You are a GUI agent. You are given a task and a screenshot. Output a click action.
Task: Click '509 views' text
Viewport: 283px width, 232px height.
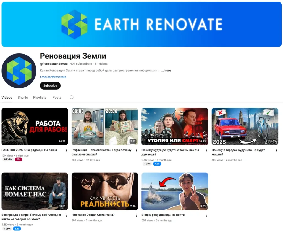pyautogui.click(x=148, y=220)
